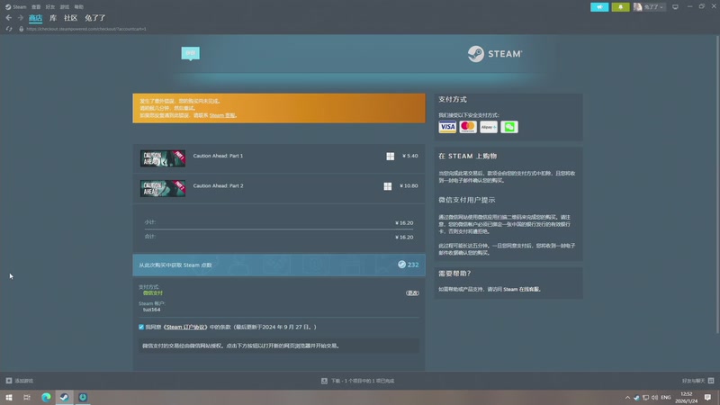Open the Windows Start menu
The image size is (720, 405).
[9, 397]
